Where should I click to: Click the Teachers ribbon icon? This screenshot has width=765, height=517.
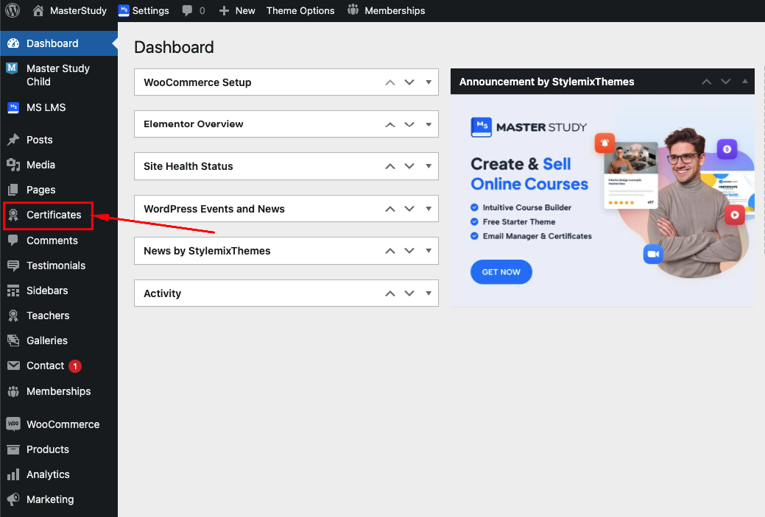[x=13, y=315]
